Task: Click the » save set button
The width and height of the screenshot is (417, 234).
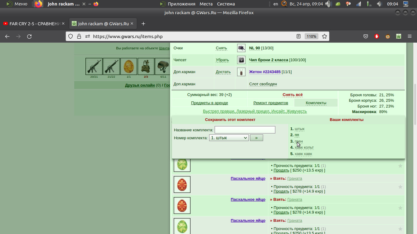Action: [x=256, y=138]
